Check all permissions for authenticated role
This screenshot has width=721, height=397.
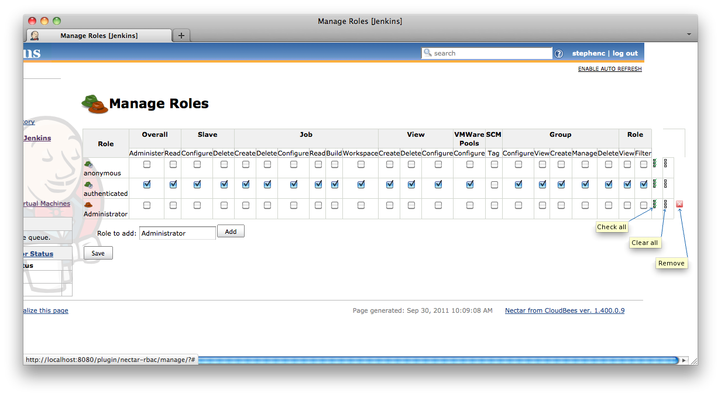(654, 184)
